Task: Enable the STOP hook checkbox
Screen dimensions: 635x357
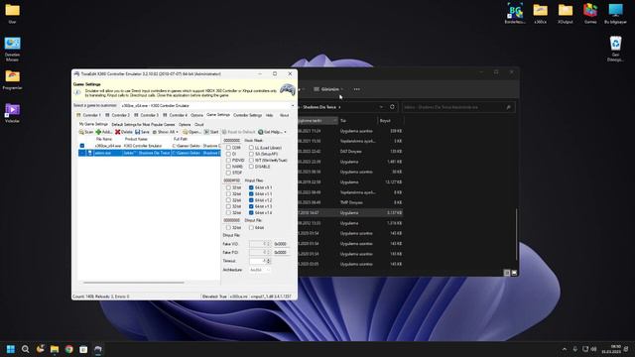Action: [x=228, y=173]
